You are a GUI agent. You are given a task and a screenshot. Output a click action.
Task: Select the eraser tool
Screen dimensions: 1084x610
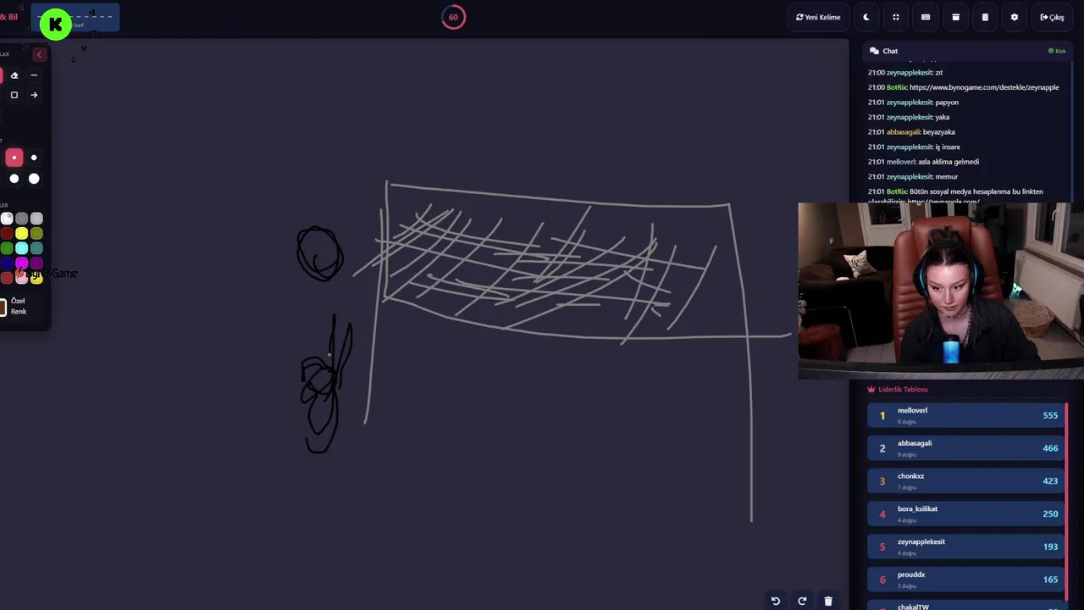(x=14, y=75)
